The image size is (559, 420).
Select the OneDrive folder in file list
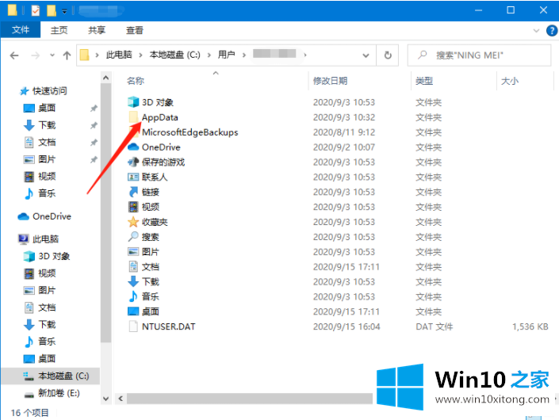(x=160, y=147)
